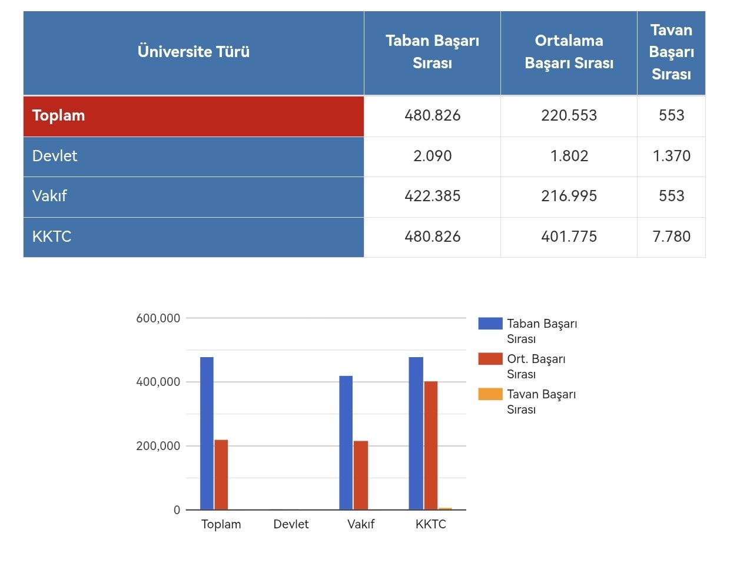Click the "Devlet" x-axis label under the chart
The width and height of the screenshot is (750, 576).
[x=291, y=524]
